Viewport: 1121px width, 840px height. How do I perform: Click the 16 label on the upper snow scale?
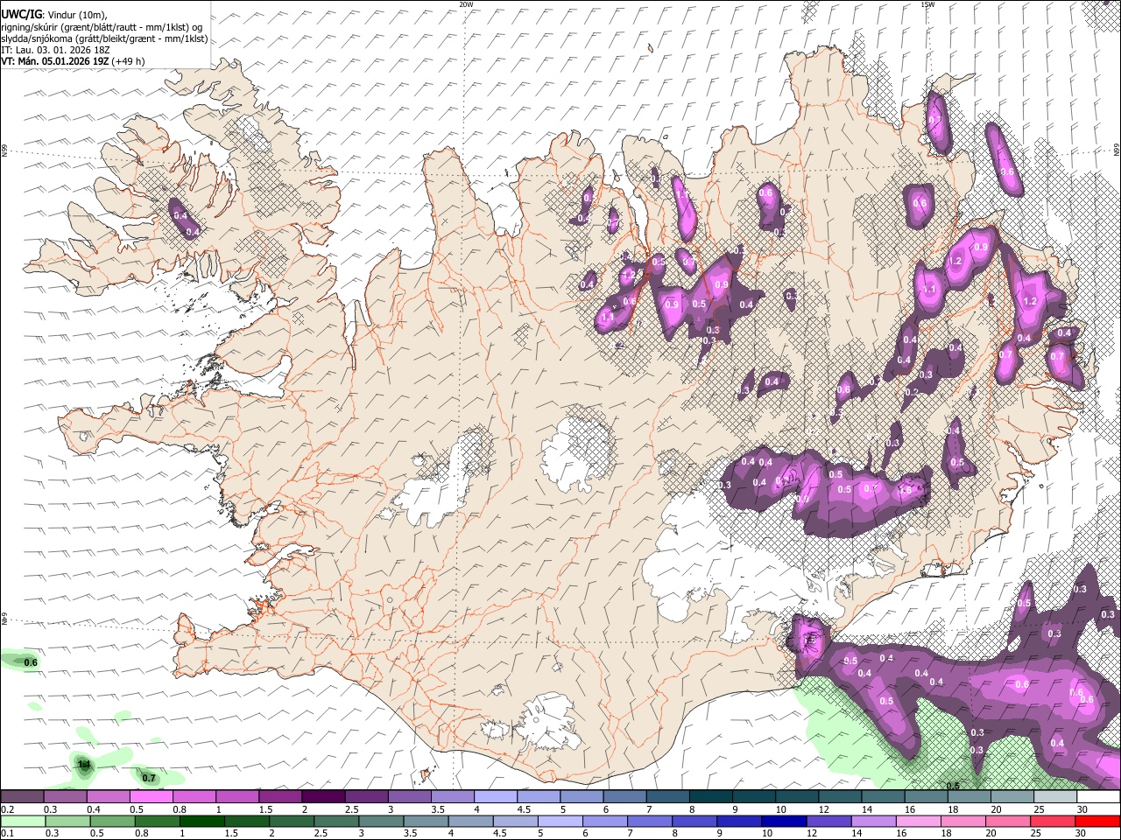point(910,809)
